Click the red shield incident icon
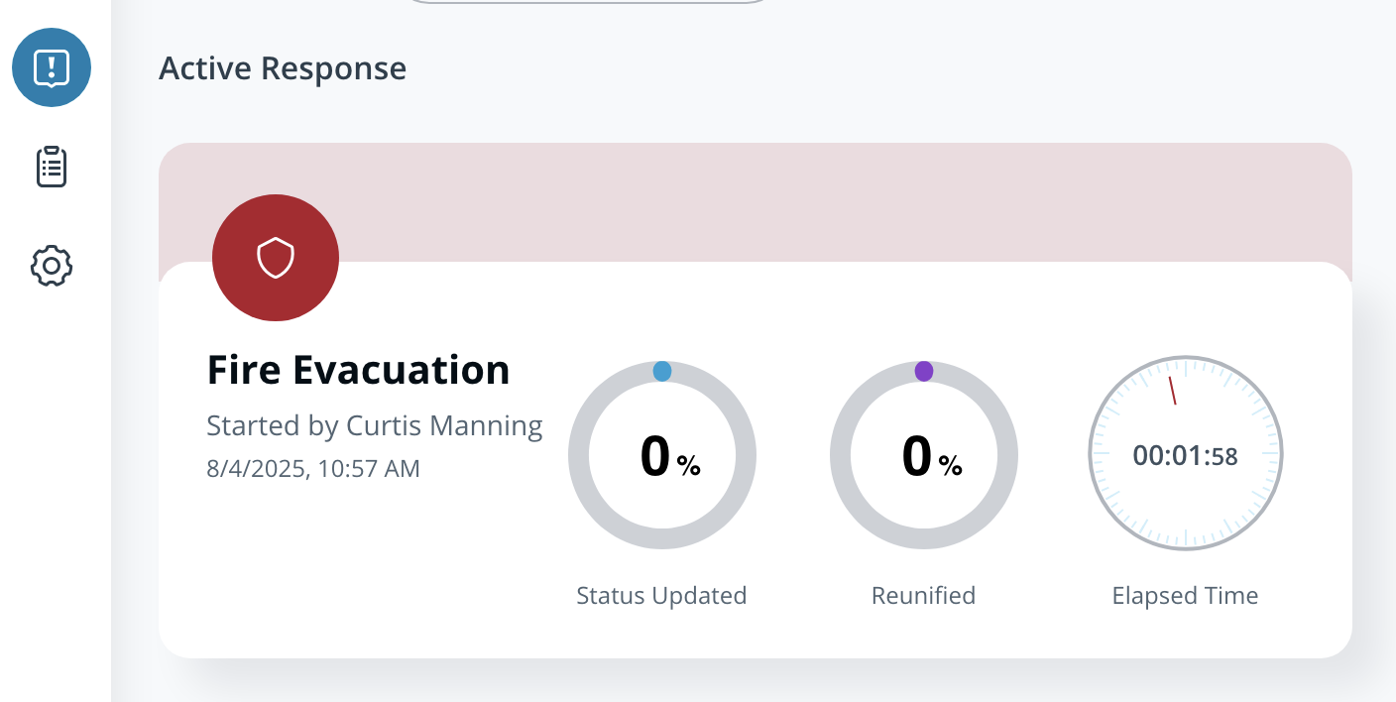1396x702 pixels. click(276, 258)
